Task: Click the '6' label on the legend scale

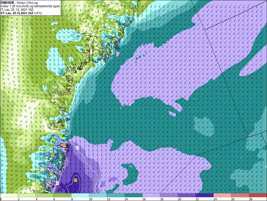Action: coord(54,199)
